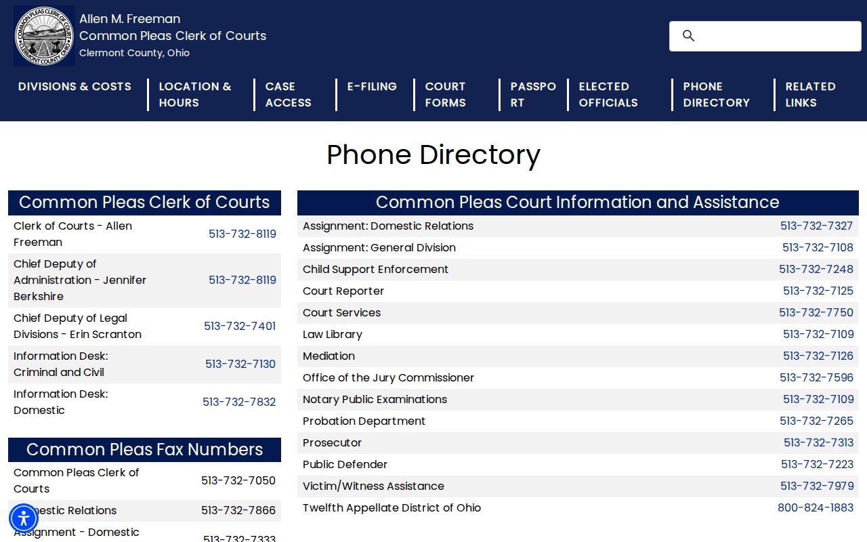867x542 pixels.
Task: Click the Allen M. Freeman site title
Action: coord(129,19)
